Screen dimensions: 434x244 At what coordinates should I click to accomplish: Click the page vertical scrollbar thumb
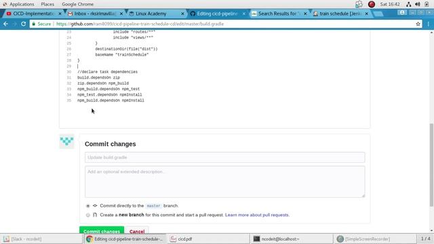click(431, 165)
